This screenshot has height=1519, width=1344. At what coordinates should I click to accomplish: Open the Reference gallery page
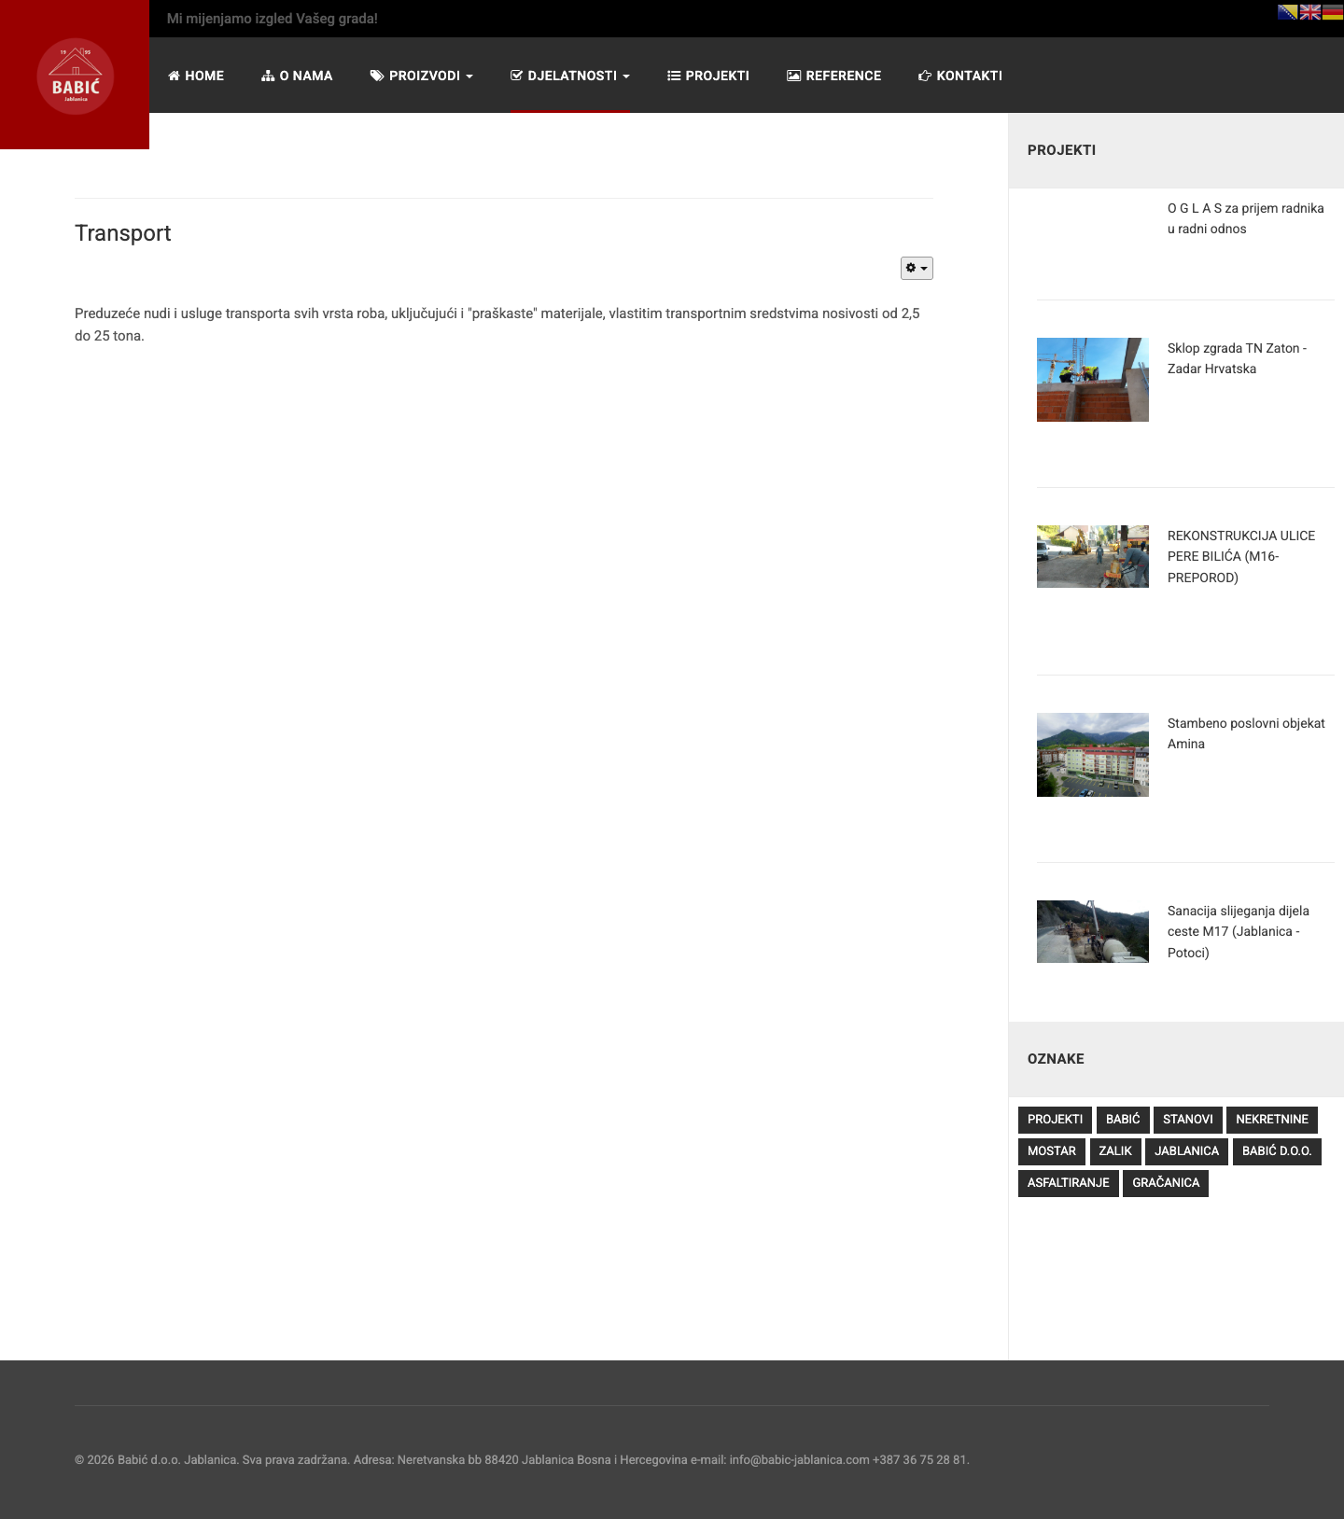click(834, 76)
